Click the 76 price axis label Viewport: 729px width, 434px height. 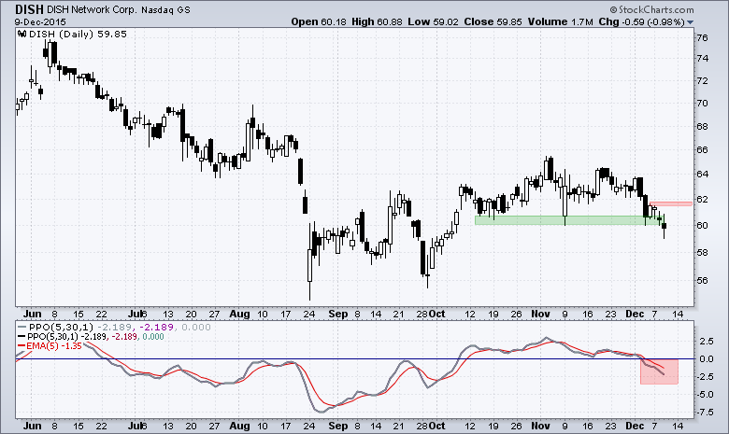coord(703,38)
